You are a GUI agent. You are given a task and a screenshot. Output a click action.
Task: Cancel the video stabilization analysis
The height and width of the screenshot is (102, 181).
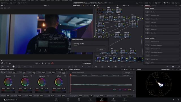point(101,49)
